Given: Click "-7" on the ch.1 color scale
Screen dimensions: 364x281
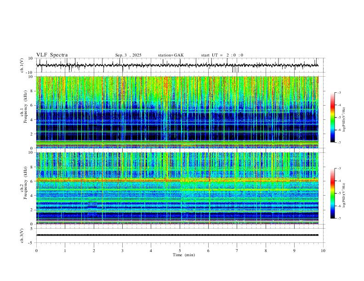Looking at the screenshot, I should click(x=339, y=143).
